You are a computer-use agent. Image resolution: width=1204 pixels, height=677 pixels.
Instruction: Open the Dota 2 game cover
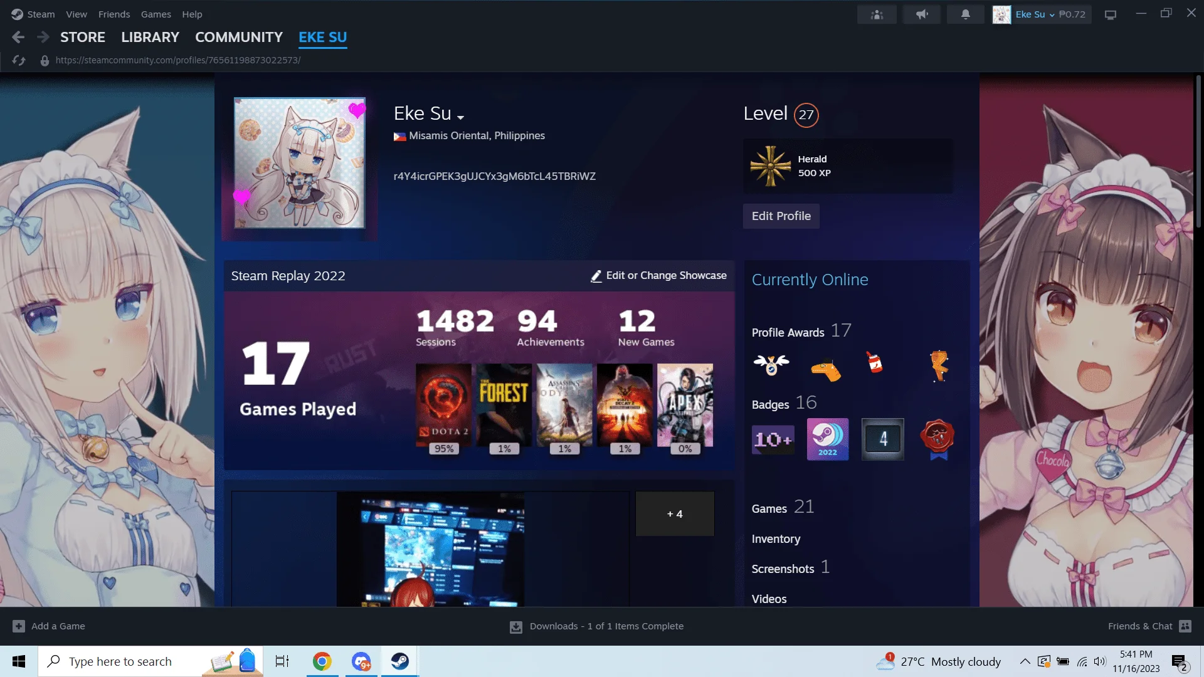pos(443,405)
